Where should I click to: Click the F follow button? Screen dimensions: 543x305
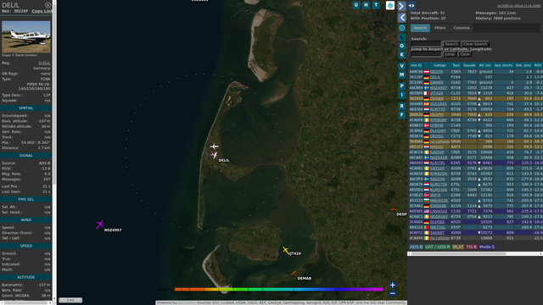(401, 115)
